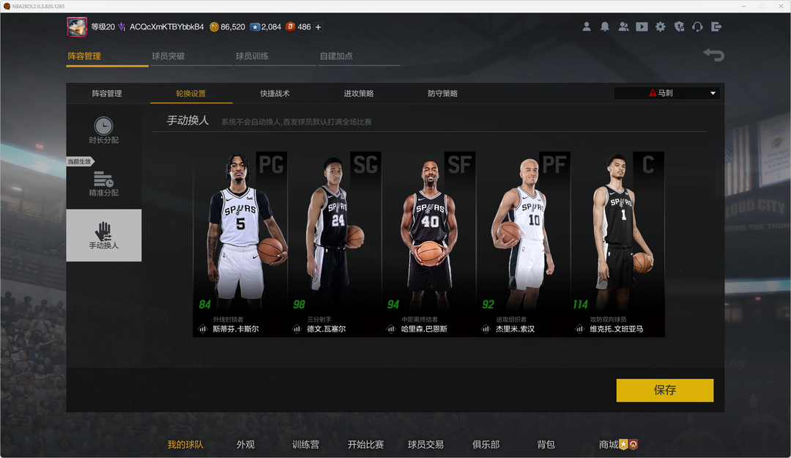
Task: Click the gold coin currency icon
Action: (214, 27)
